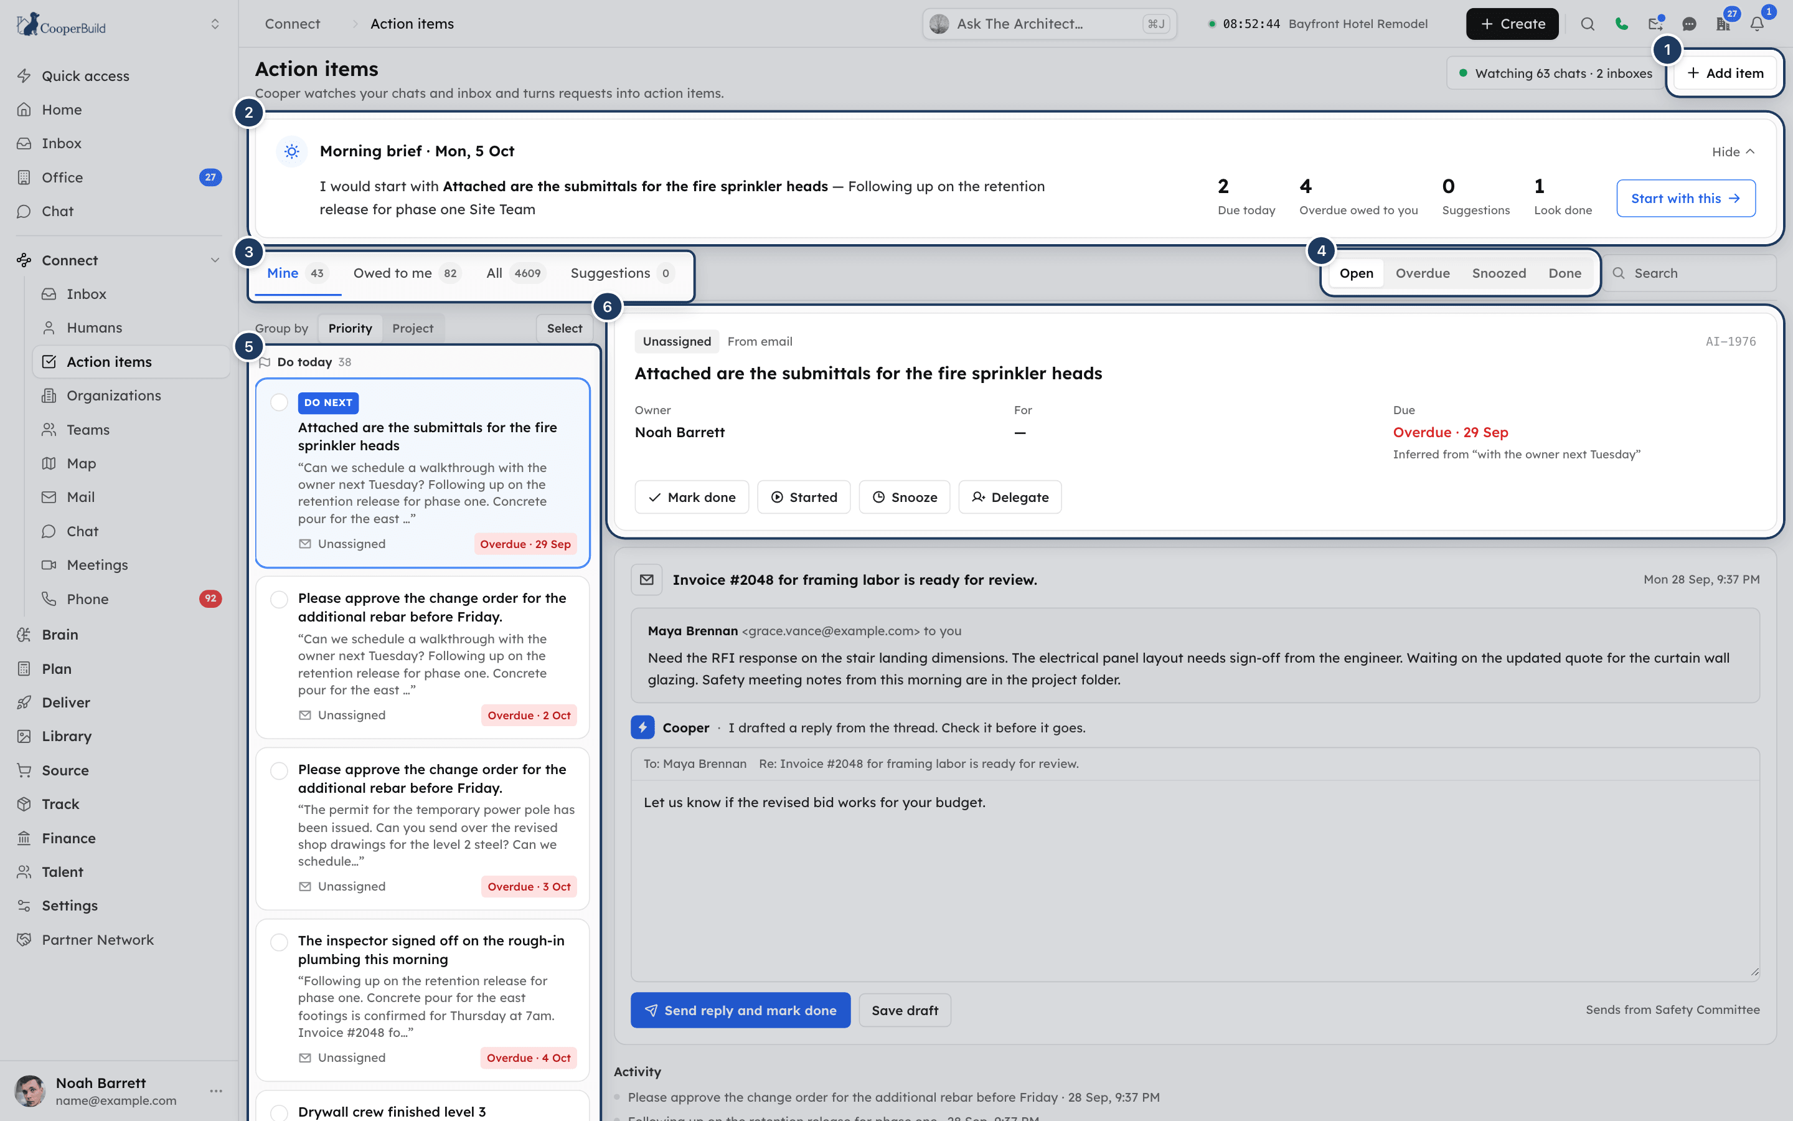Group items by Priority
The image size is (1793, 1121).
pyautogui.click(x=350, y=328)
